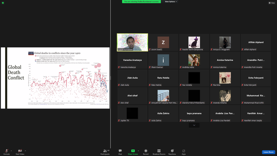Select Ananda Witama's participant tile

(x=225, y=96)
